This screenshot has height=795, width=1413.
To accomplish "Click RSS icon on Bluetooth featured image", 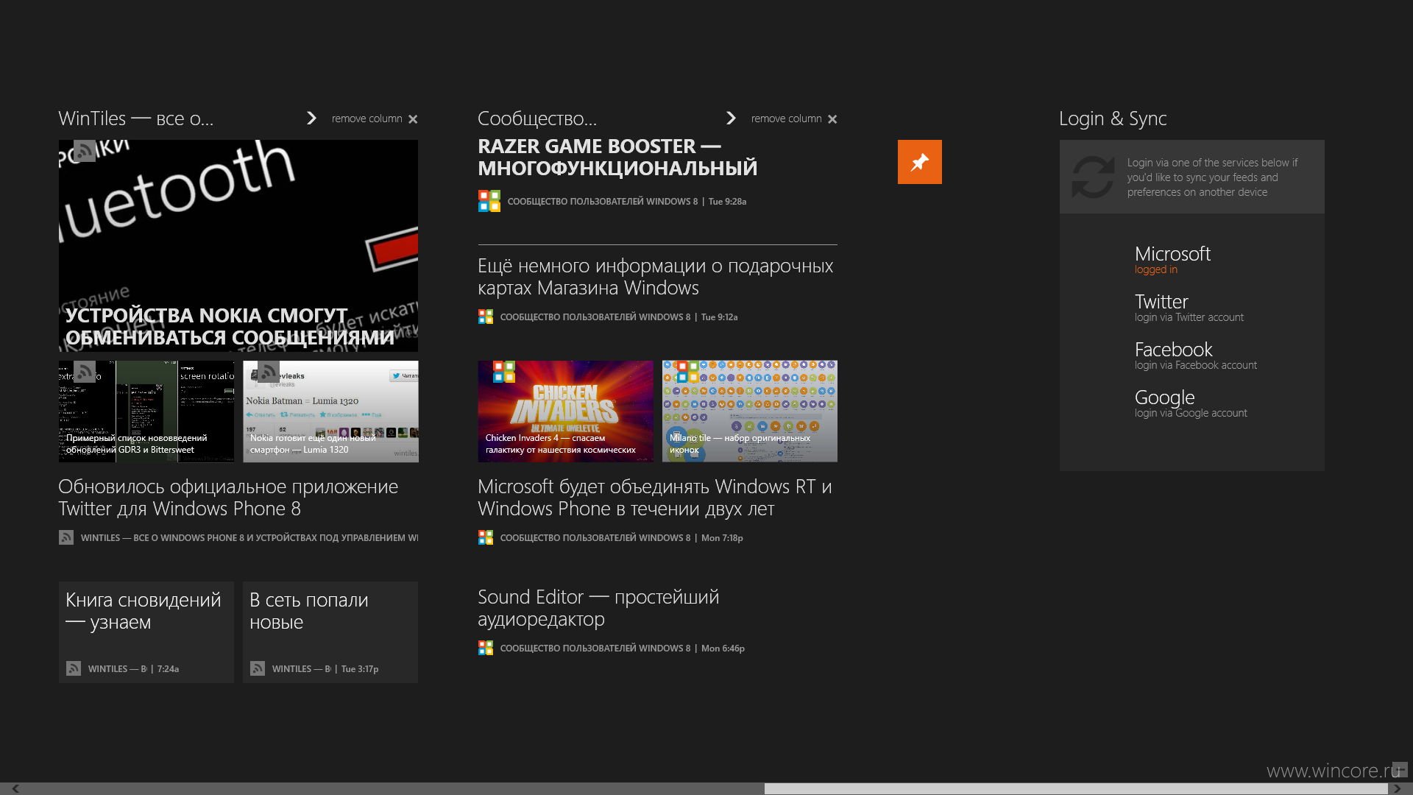I will click(x=85, y=151).
